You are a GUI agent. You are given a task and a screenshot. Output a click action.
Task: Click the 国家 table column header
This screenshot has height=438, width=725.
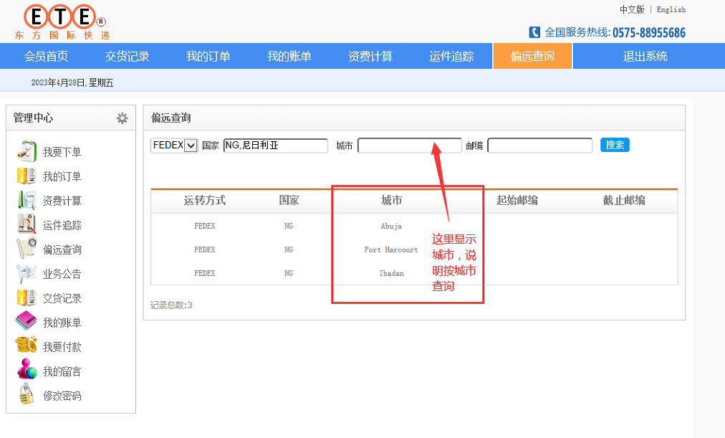coord(289,200)
